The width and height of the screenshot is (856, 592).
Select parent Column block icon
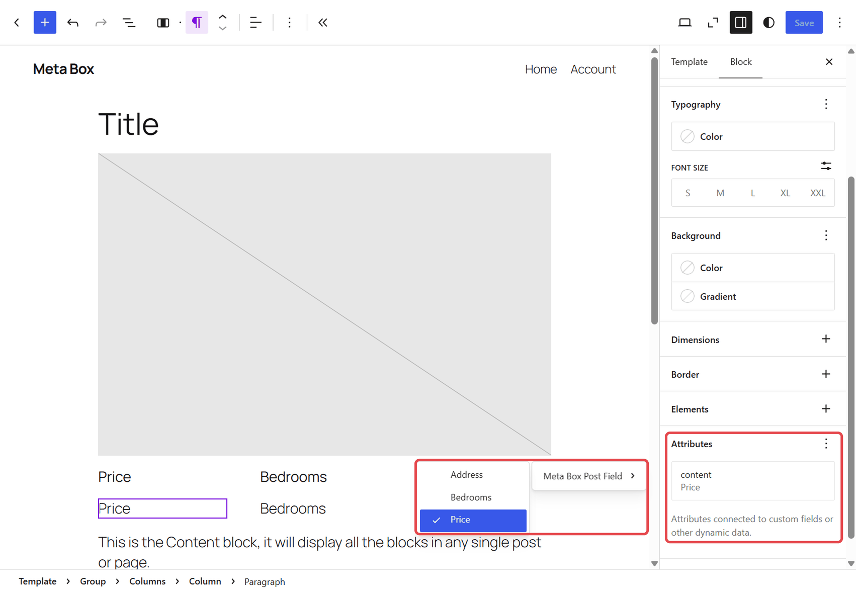[163, 23]
